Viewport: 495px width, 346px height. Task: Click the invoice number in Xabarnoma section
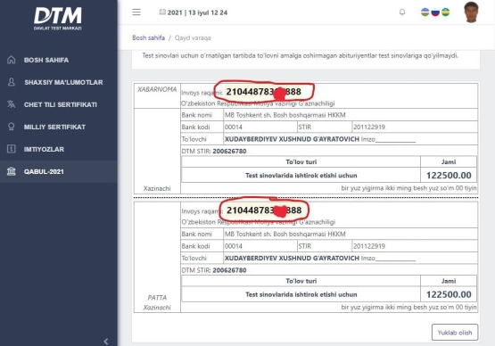264,92
